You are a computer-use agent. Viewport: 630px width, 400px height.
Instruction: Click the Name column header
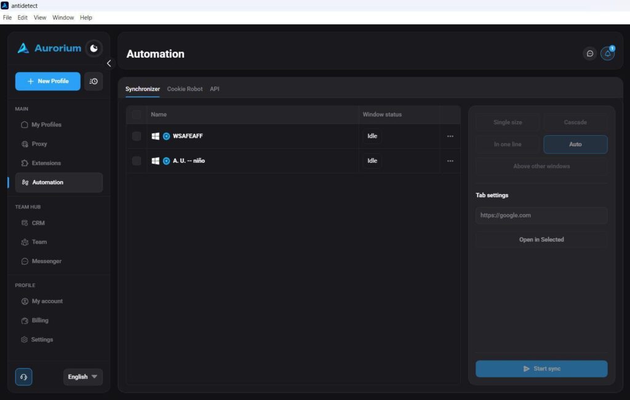tap(159, 114)
